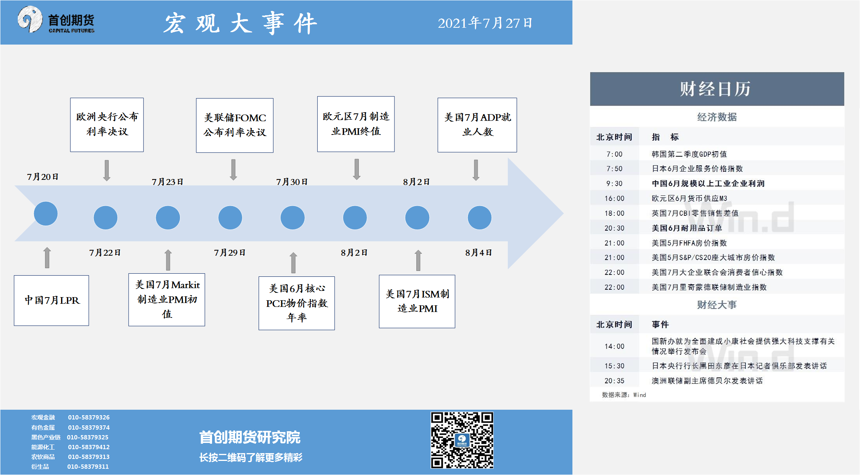Select the 9:30 中国6月规模以上工业企业利润 row
The image size is (860, 475).
[717, 183]
